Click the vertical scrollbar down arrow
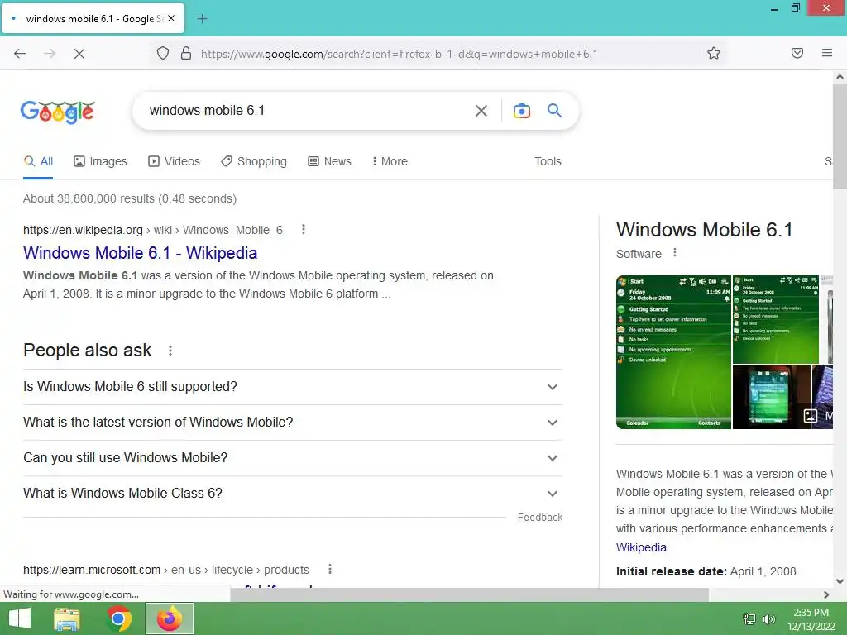 pos(840,581)
